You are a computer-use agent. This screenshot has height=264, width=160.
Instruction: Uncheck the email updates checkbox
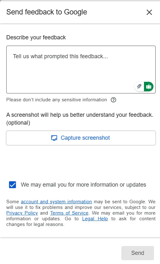click(x=13, y=185)
